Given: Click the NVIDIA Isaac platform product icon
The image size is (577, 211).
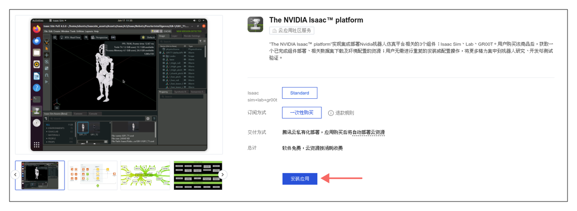Looking at the screenshot, I should [255, 24].
